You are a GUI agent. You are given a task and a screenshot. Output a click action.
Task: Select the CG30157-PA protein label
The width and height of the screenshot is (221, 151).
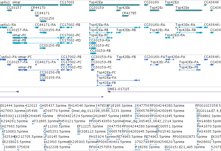click(17, 62)
